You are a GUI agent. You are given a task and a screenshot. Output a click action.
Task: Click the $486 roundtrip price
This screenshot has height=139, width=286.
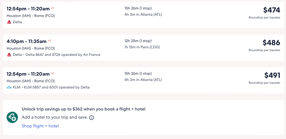271,43
